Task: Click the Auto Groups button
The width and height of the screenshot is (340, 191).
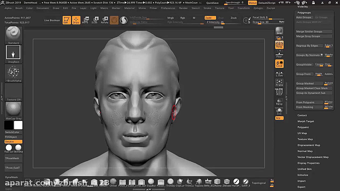Action: pyautogui.click(x=304, y=17)
